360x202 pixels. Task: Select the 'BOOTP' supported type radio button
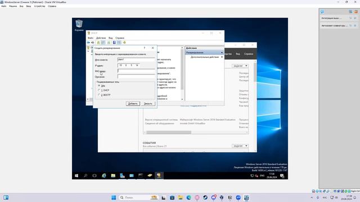pos(99,95)
